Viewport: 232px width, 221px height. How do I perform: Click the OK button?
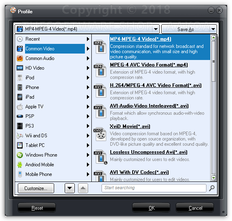(x=151, y=208)
